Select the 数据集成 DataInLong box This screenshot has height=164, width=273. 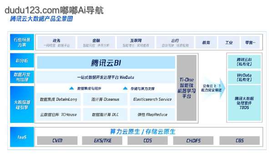[x=59, y=99]
